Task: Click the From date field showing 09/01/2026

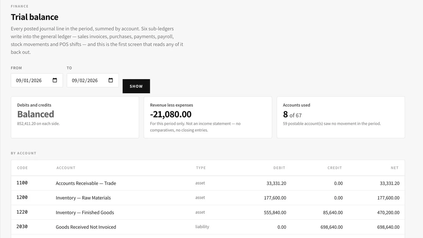Action: 37,80
